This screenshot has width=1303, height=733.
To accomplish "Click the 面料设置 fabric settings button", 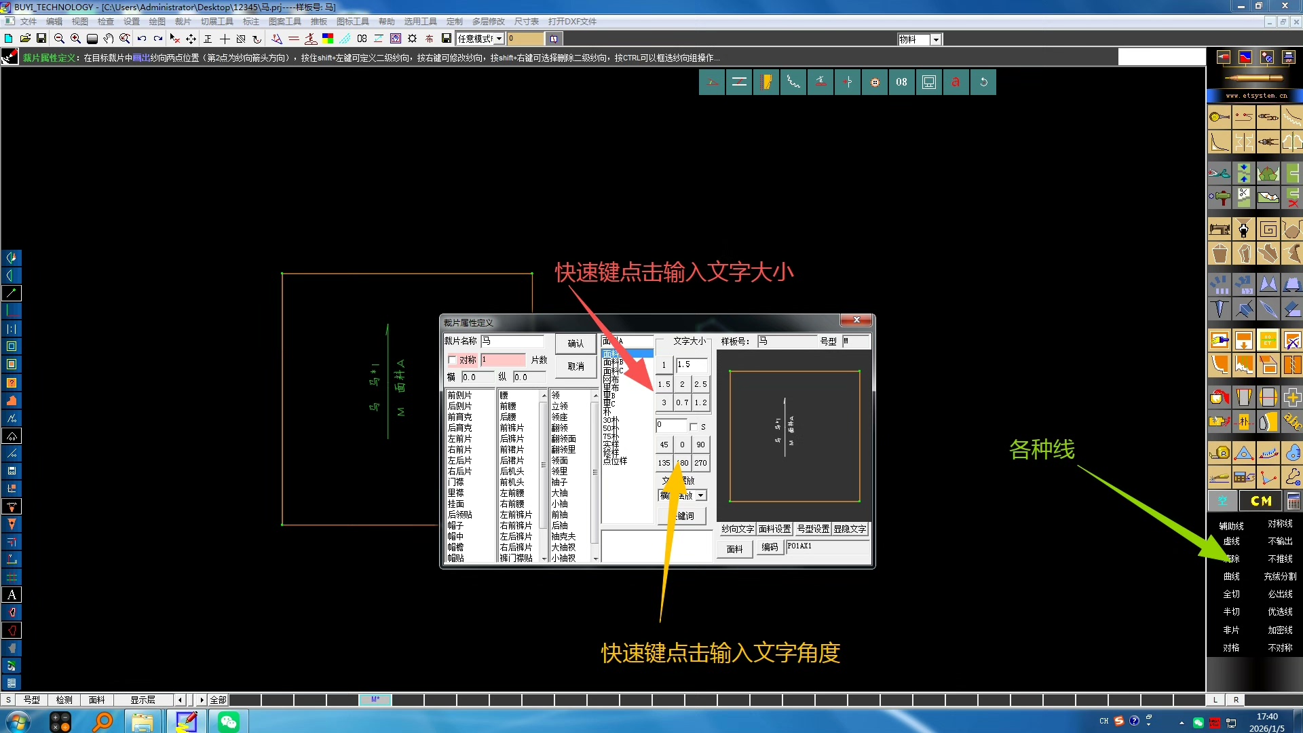I will pos(774,529).
